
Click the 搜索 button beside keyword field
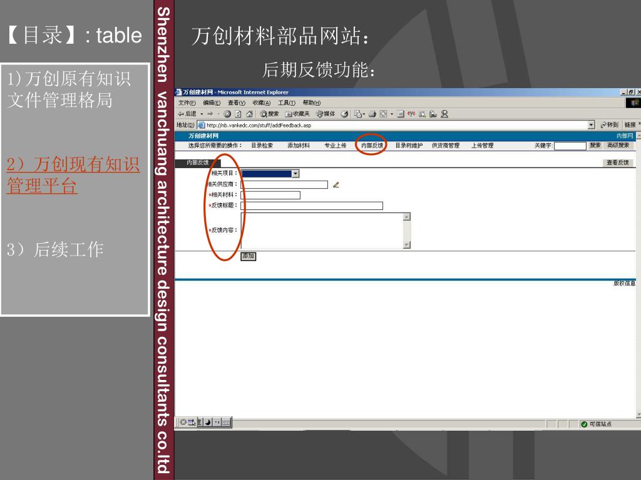click(x=595, y=145)
